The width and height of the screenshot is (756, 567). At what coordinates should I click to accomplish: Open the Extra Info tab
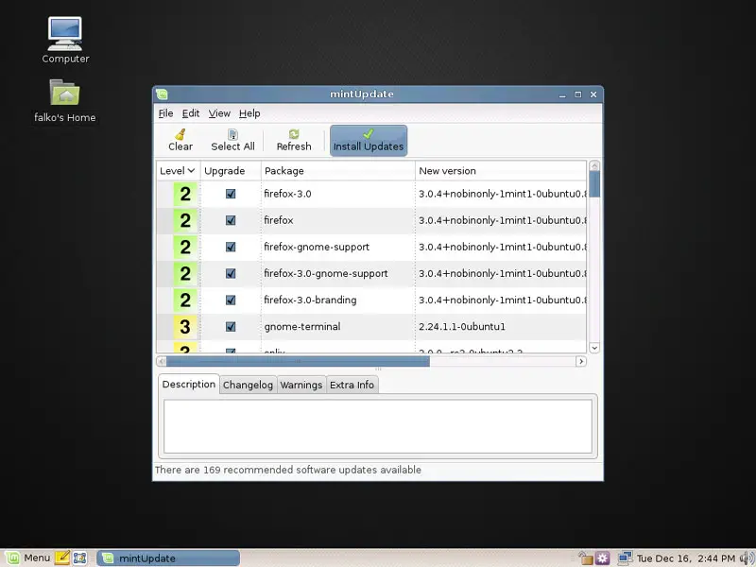click(352, 385)
